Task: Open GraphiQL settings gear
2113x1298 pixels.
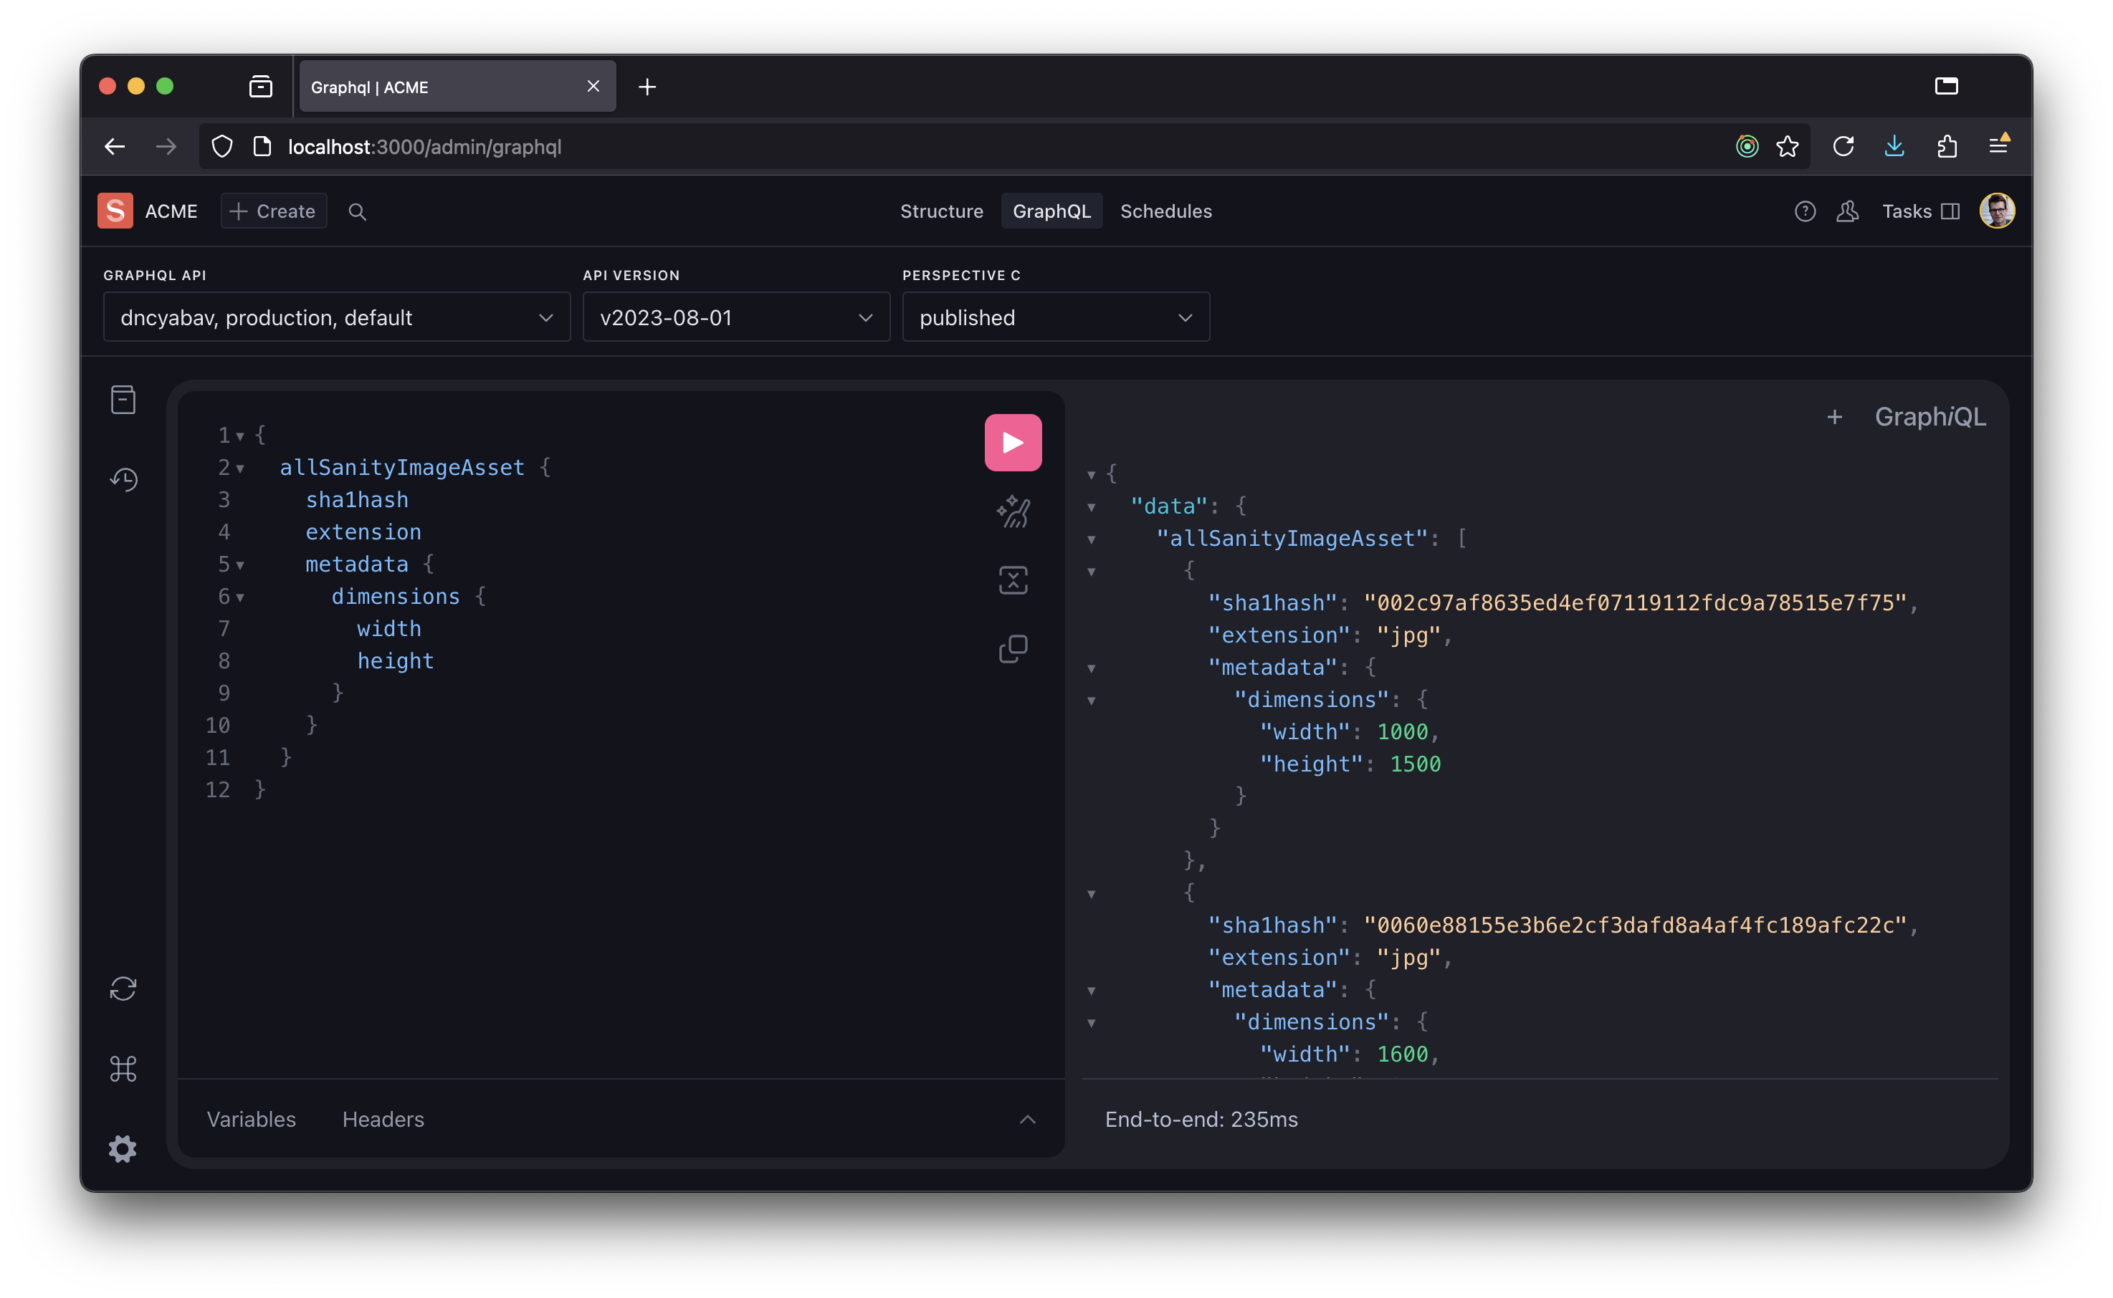Action: pos(123,1148)
